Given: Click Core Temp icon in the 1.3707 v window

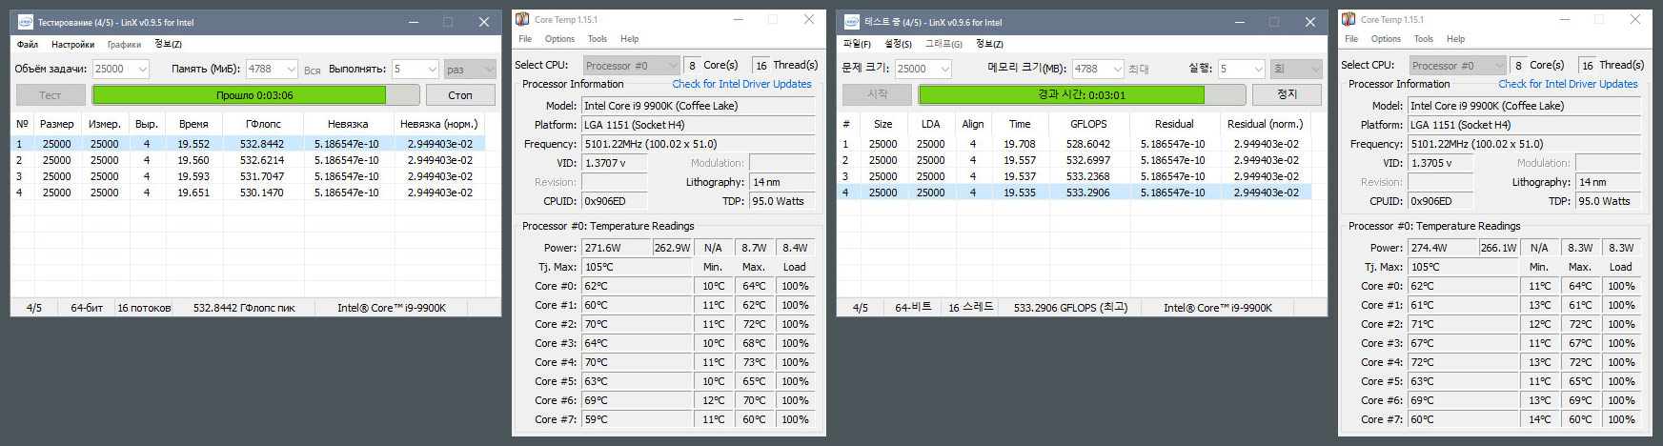Looking at the screenshot, I should (x=522, y=19).
